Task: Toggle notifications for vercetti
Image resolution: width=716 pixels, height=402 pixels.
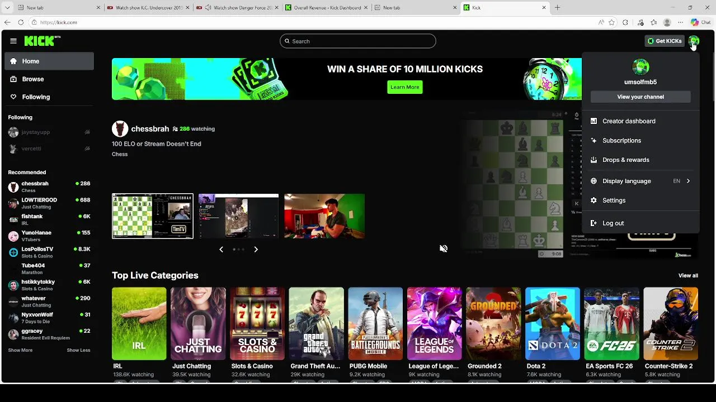Action: point(87,149)
